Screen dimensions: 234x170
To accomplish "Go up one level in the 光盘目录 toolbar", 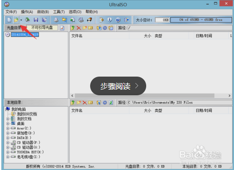I will tap(73, 28).
